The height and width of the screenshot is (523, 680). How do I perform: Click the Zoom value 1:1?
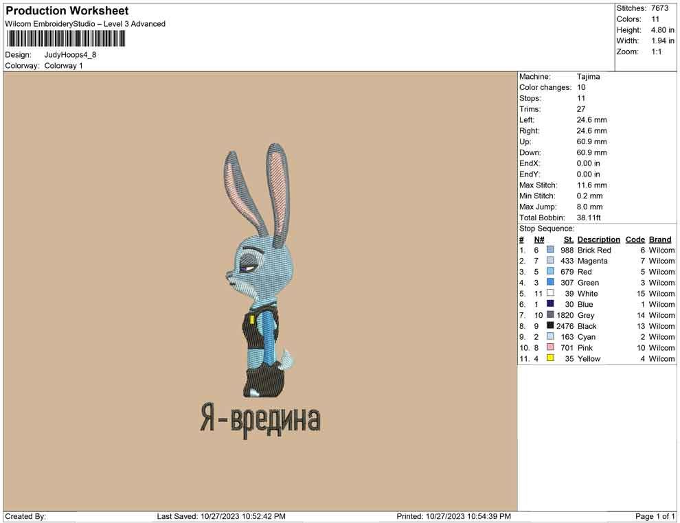[x=656, y=51]
